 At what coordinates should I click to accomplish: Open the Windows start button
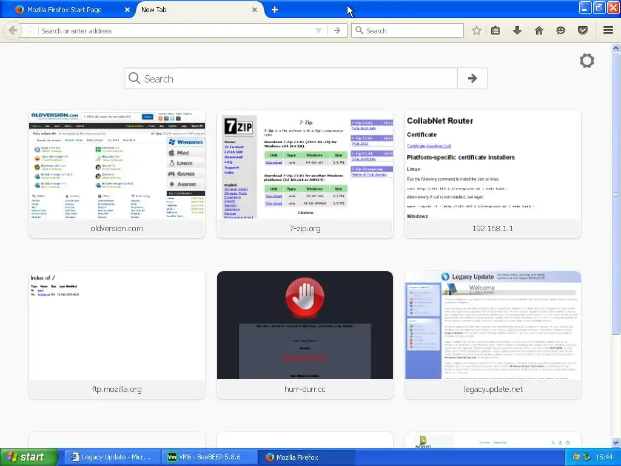pyautogui.click(x=29, y=458)
